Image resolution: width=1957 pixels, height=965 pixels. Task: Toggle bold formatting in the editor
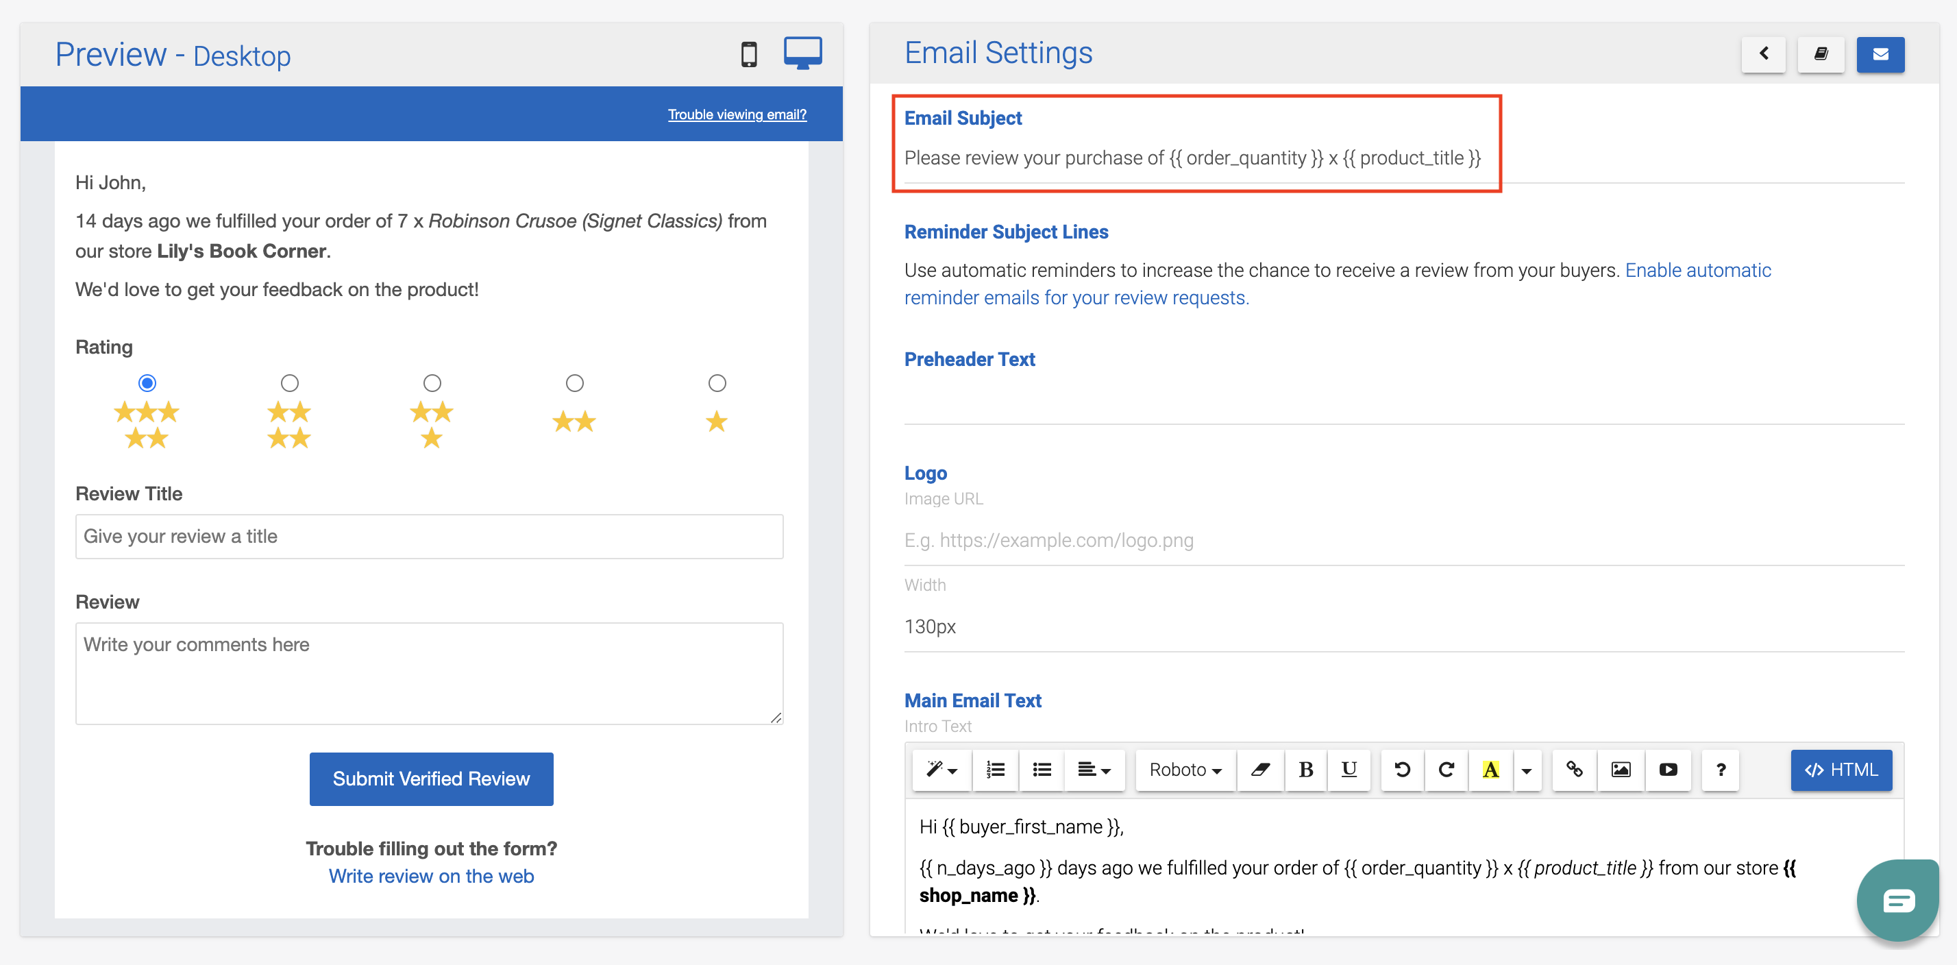(1306, 770)
